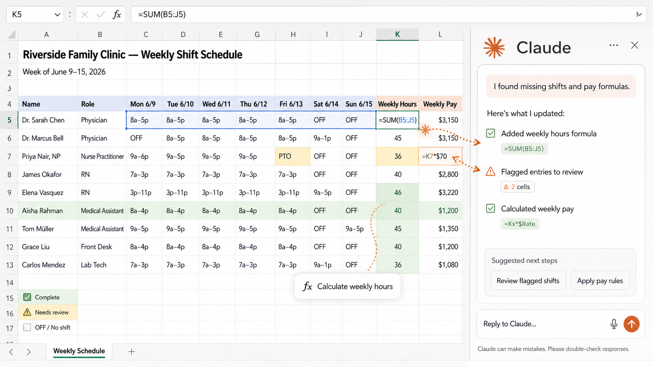The image size is (653, 367).
Task: Click the Claude starburst logo
Action: click(x=494, y=48)
